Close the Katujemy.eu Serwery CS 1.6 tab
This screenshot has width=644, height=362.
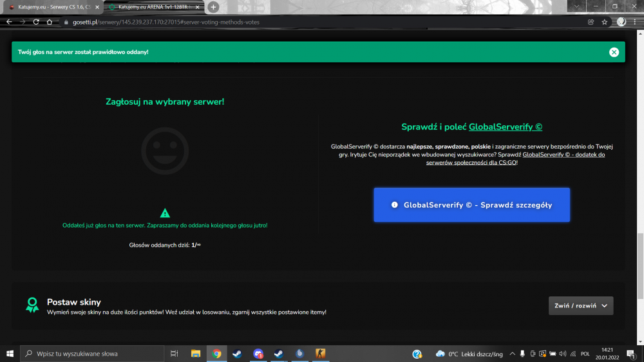point(97,7)
